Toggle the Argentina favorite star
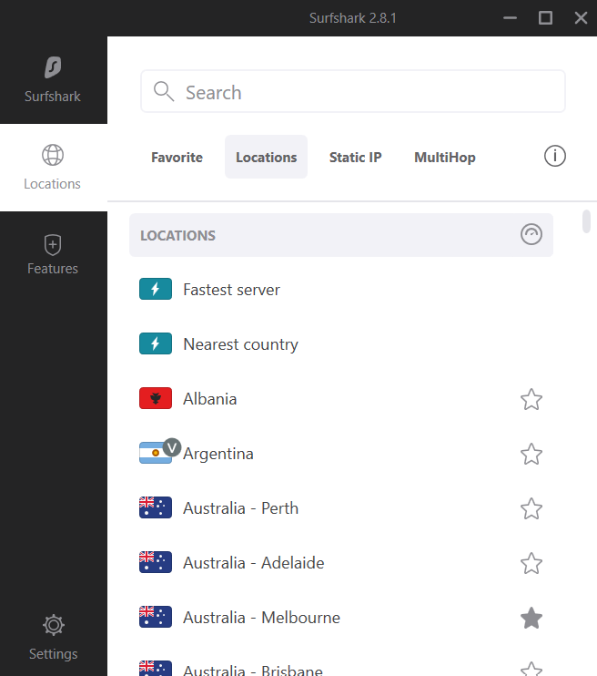Image resolution: width=597 pixels, height=676 pixels. [x=531, y=454]
